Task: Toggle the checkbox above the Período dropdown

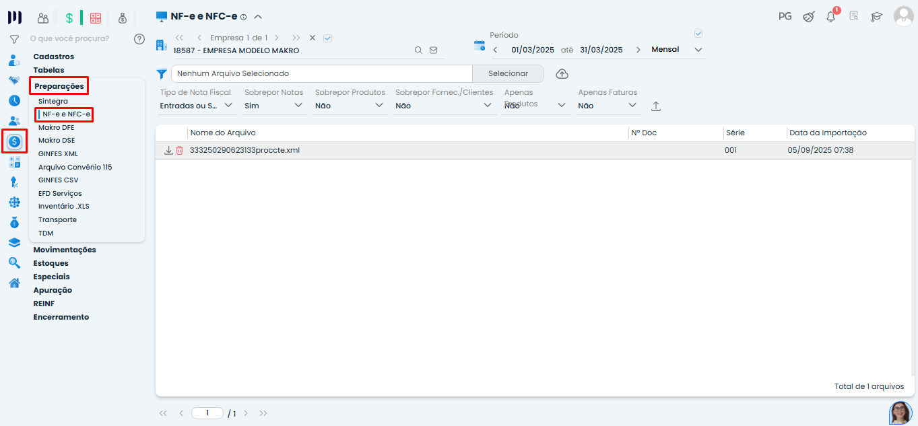Action: 698,34
